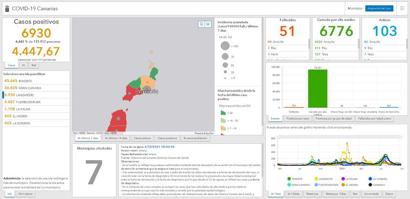Viewport: 410px width, 199px height.
Task: Open the Positivos por sexo tab
Action: tap(298, 119)
